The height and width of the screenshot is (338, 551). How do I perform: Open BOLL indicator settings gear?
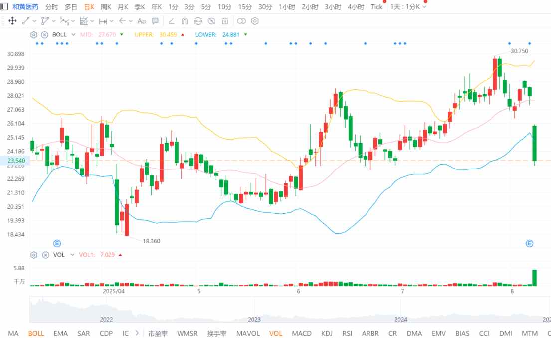coord(34,35)
